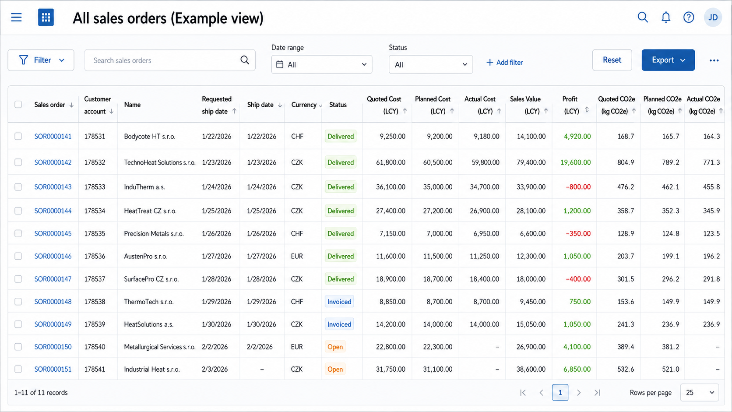
Task: Open the JD user avatar menu
Action: pos(713,18)
